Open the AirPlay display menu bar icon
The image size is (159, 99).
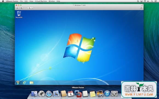tap(141, 1)
